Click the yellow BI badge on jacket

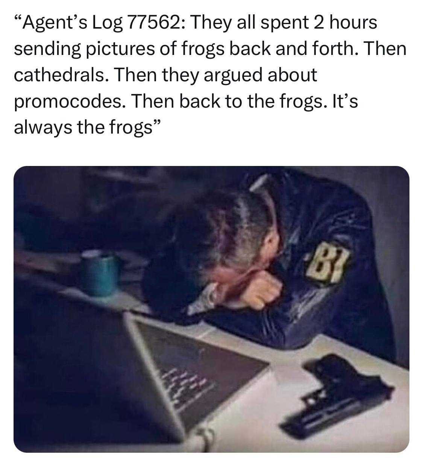pos(326,261)
